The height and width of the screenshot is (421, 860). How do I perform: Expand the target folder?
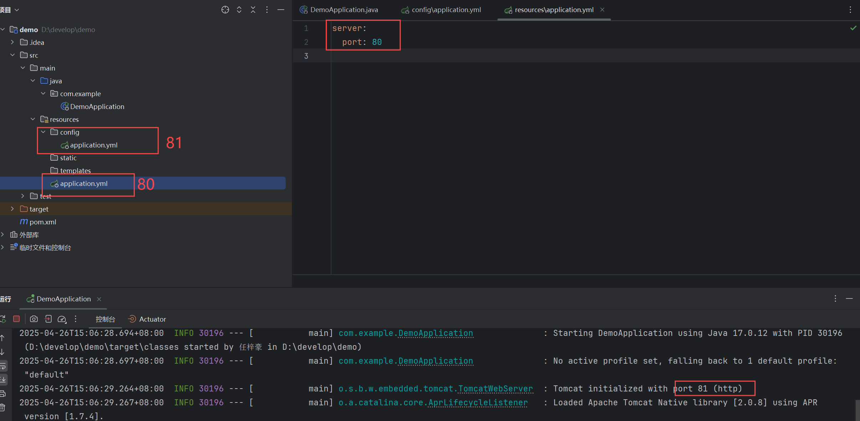pos(12,209)
